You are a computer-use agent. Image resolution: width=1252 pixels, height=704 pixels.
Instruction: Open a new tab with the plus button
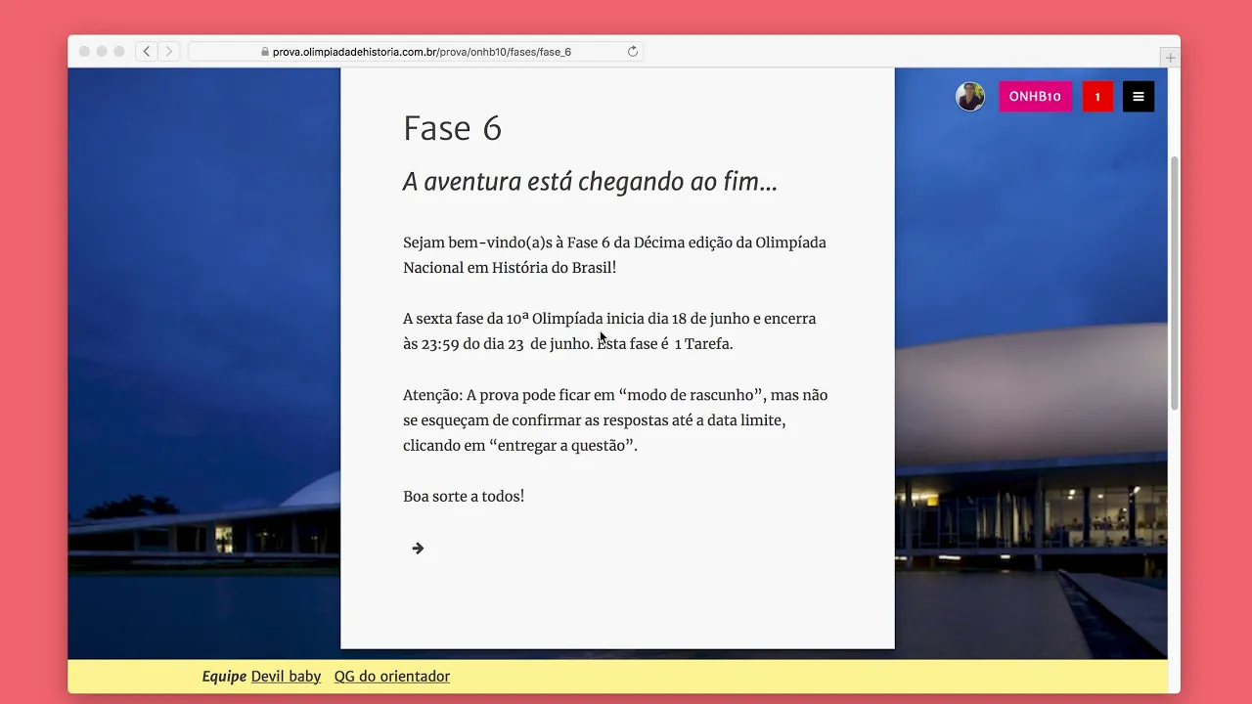pos(1170,58)
